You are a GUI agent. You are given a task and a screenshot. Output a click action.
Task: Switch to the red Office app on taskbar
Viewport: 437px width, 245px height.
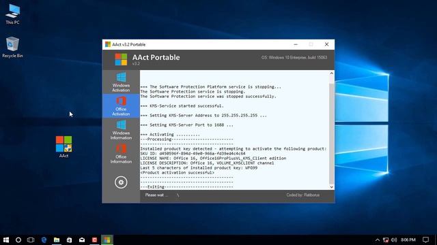pos(94,240)
